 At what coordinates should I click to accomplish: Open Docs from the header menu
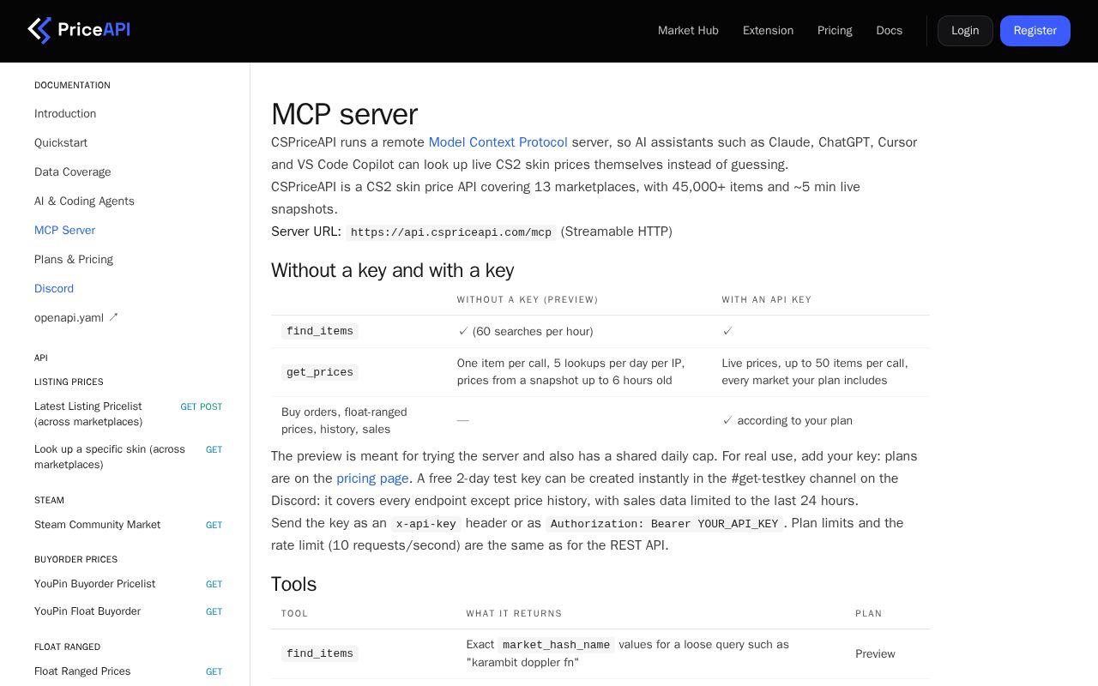click(x=889, y=31)
